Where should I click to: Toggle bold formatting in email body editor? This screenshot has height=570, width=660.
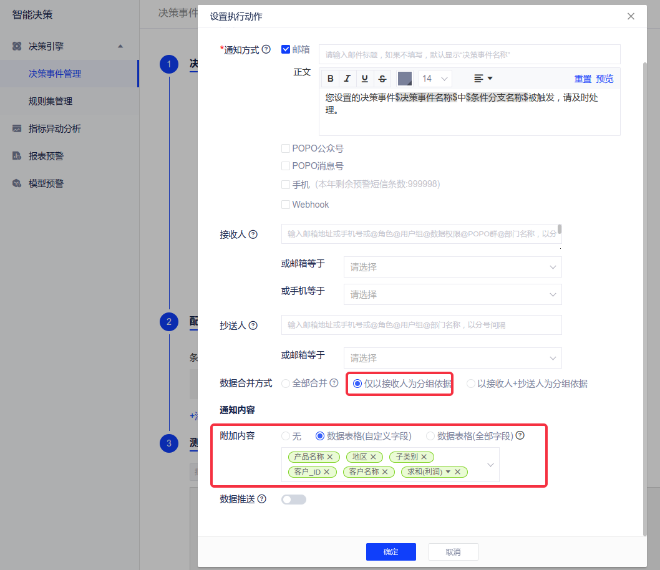click(330, 79)
